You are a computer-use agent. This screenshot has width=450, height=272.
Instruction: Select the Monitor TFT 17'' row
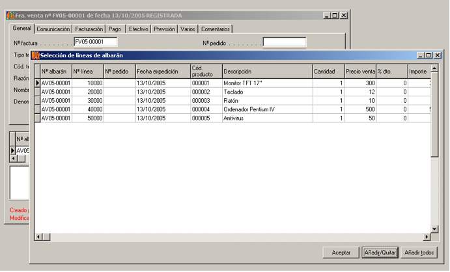pos(266,83)
